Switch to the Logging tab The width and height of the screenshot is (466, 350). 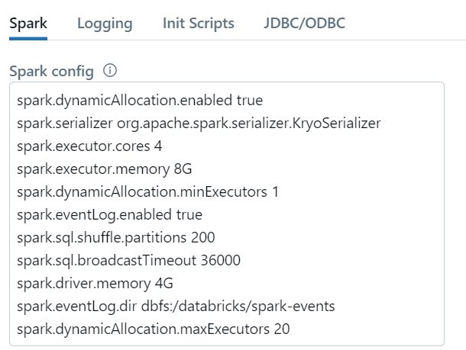(x=105, y=24)
